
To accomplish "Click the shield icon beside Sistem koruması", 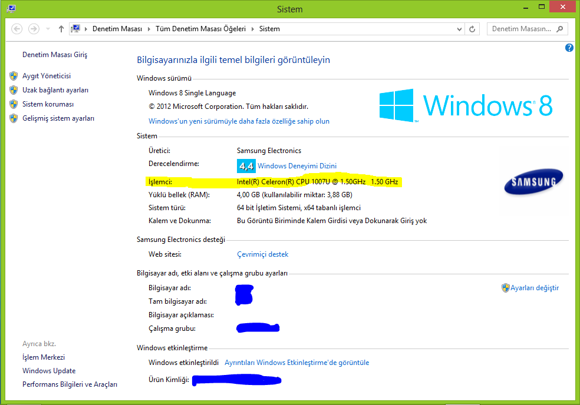I will [x=14, y=104].
